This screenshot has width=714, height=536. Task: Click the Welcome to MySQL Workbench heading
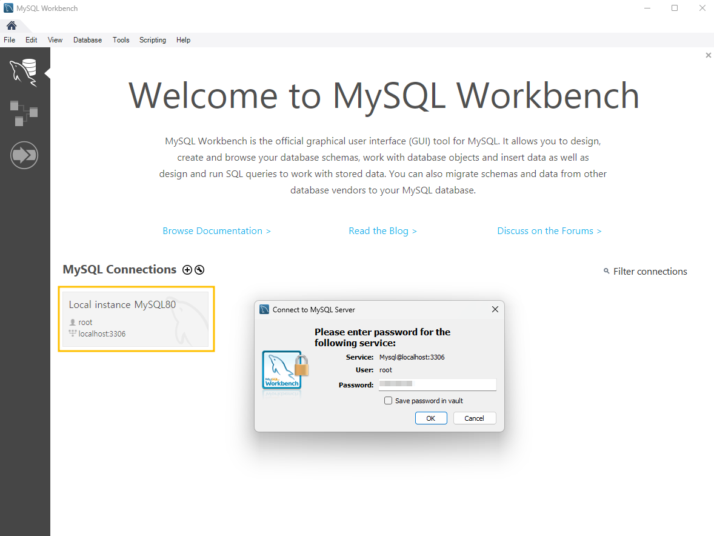384,96
